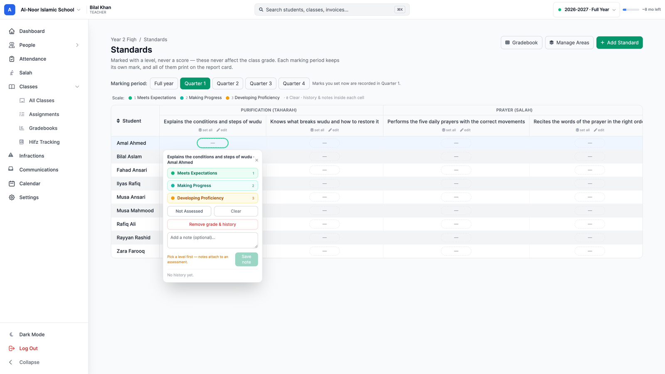The width and height of the screenshot is (665, 374).
Task: Click Remove grade & history button
Action: [x=212, y=224]
